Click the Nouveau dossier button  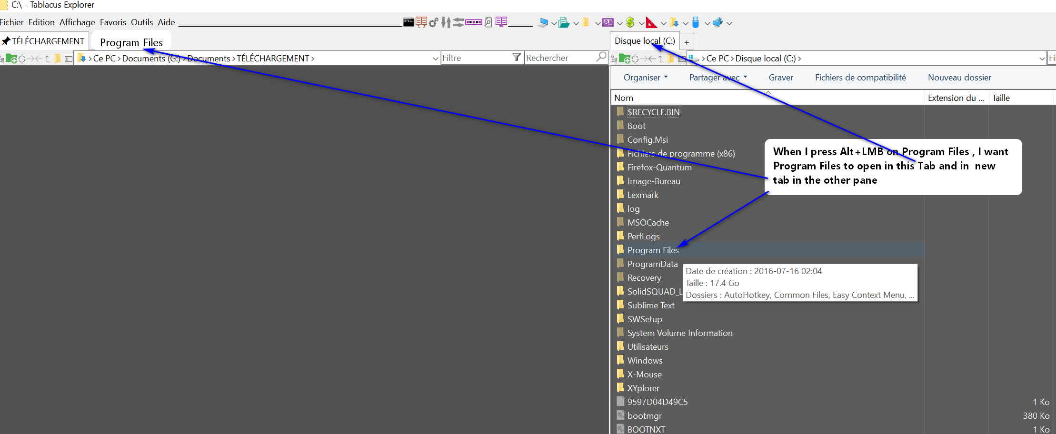(959, 77)
